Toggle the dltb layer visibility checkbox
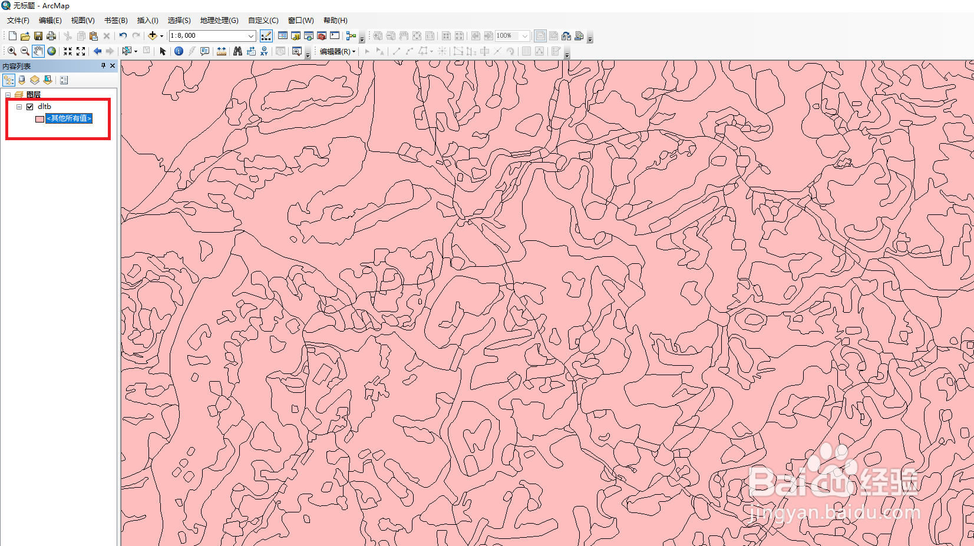Viewport: 974px width, 546px height. coord(30,107)
